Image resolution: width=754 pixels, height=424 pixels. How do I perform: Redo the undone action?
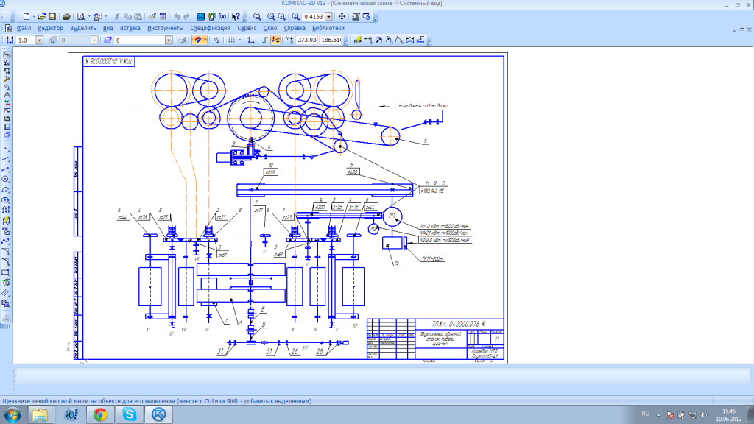click(187, 17)
